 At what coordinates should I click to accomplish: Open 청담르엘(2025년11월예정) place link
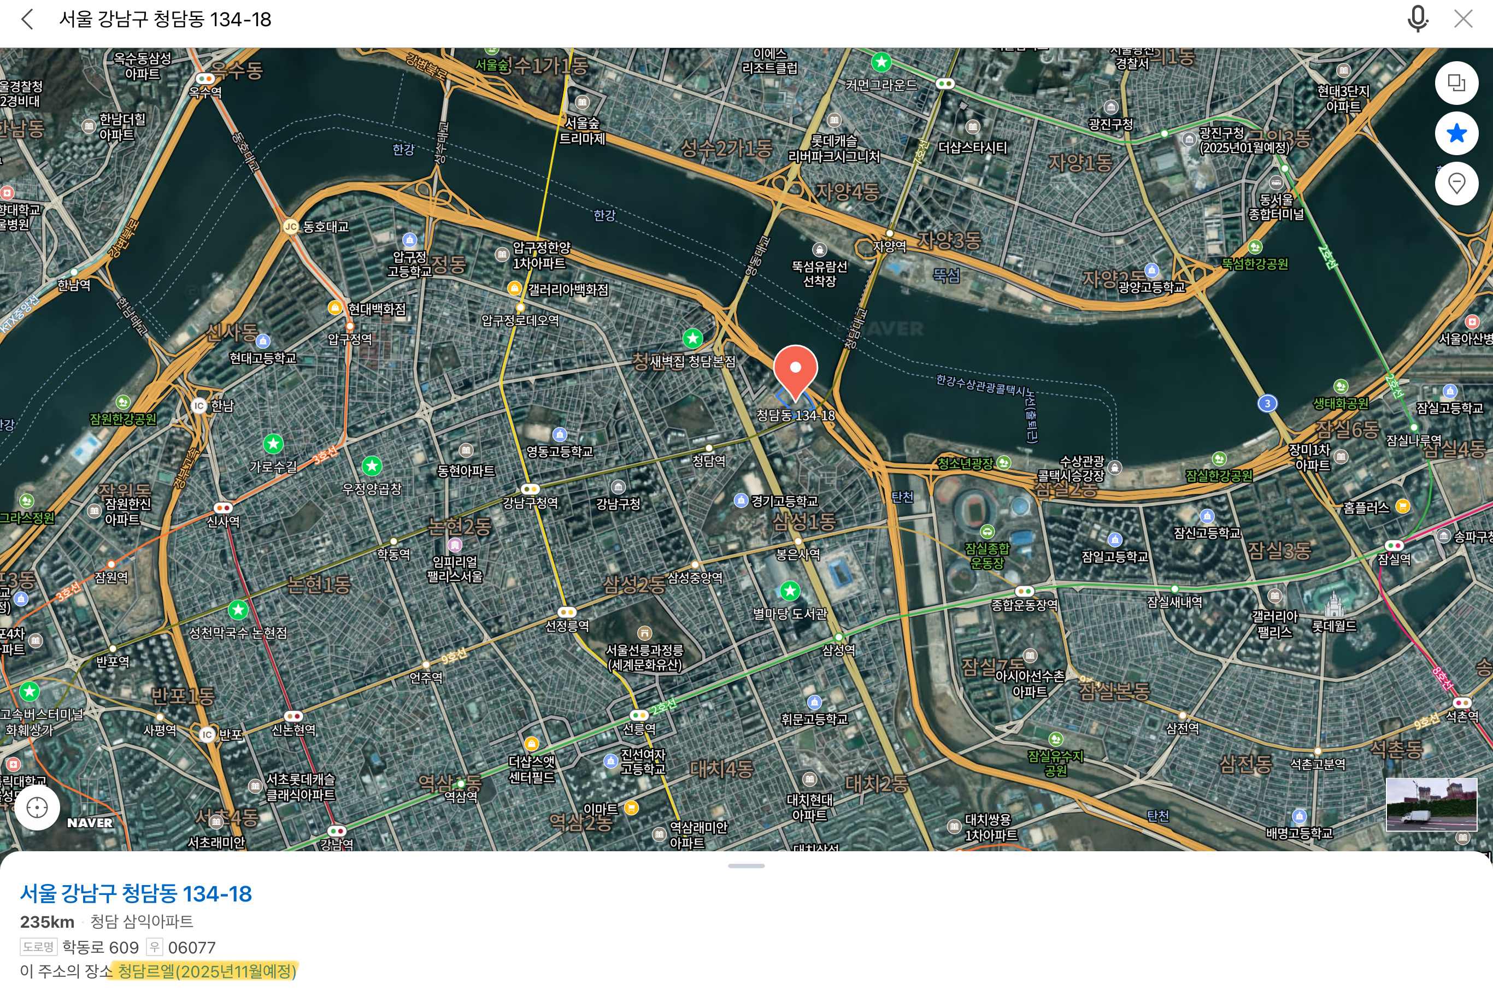(x=207, y=970)
